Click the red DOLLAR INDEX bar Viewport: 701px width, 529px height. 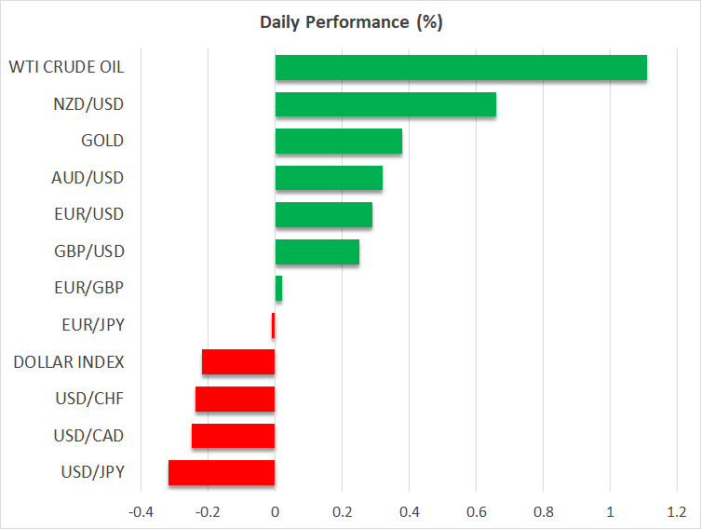238,361
